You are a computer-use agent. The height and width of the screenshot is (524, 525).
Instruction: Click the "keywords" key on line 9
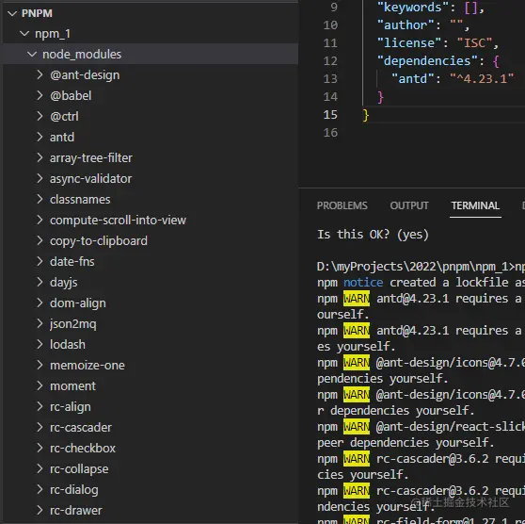412,8
